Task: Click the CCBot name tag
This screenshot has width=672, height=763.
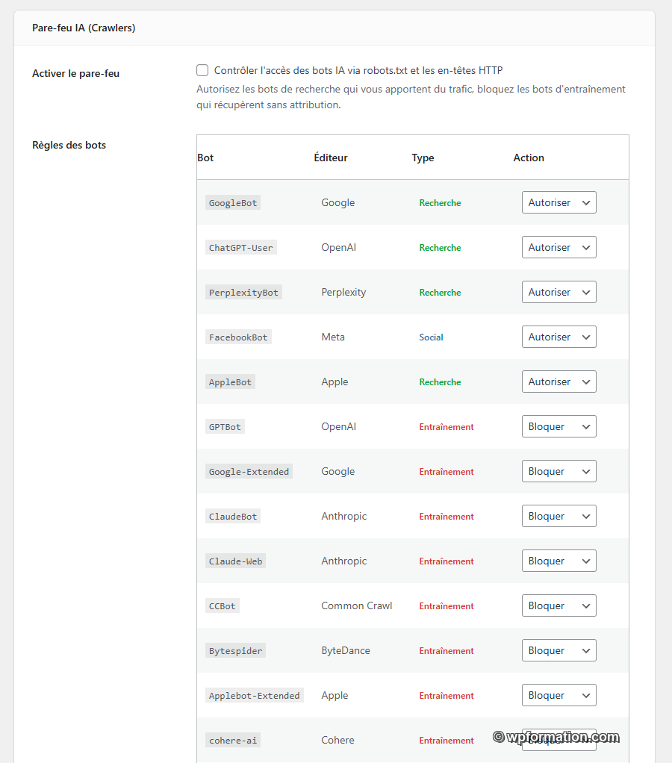Action: (x=222, y=605)
